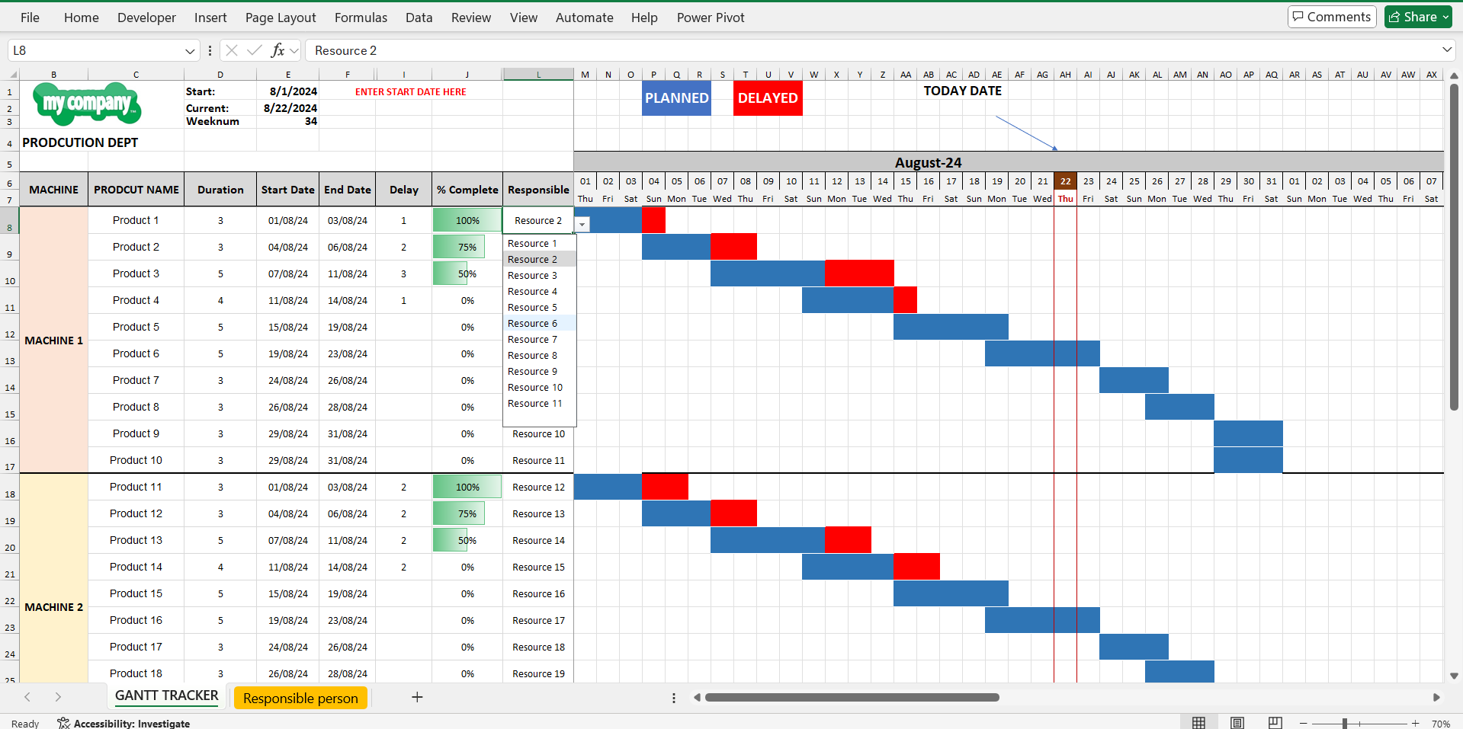Click the Insert Function fx icon
Image resolution: width=1463 pixels, height=729 pixels.
coord(278,50)
